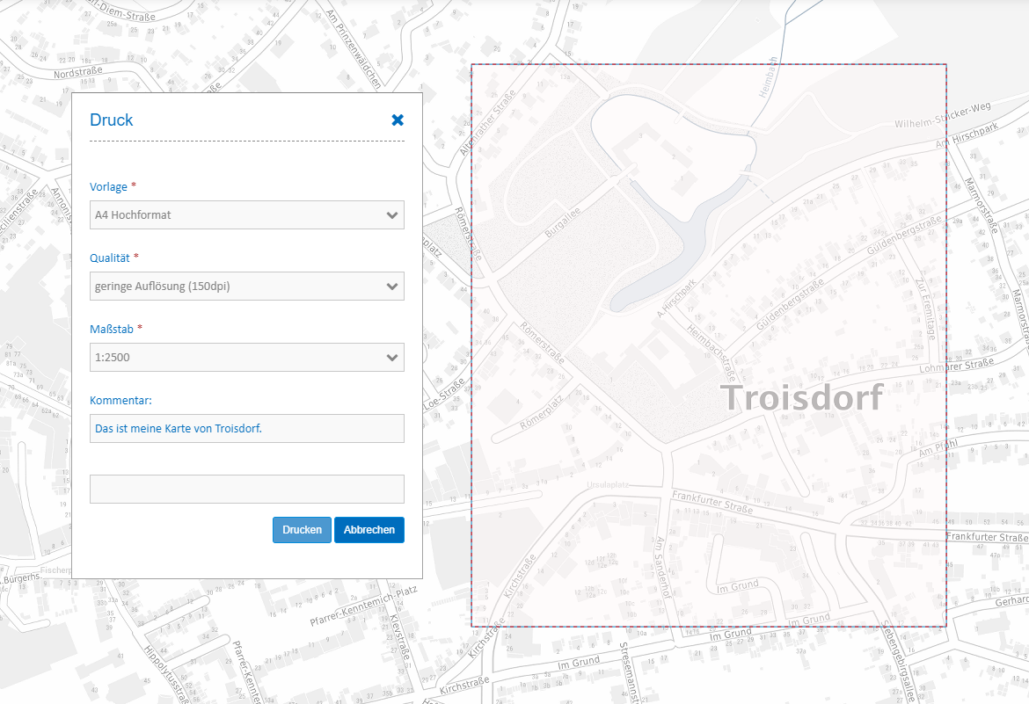This screenshot has width=1029, height=704.
Task: Click the Druck dialog title
Action: tap(112, 120)
